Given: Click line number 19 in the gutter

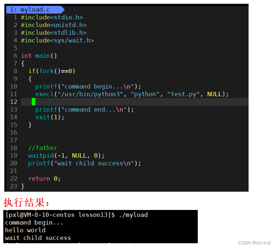Looking at the screenshot, I should tap(14, 155).
